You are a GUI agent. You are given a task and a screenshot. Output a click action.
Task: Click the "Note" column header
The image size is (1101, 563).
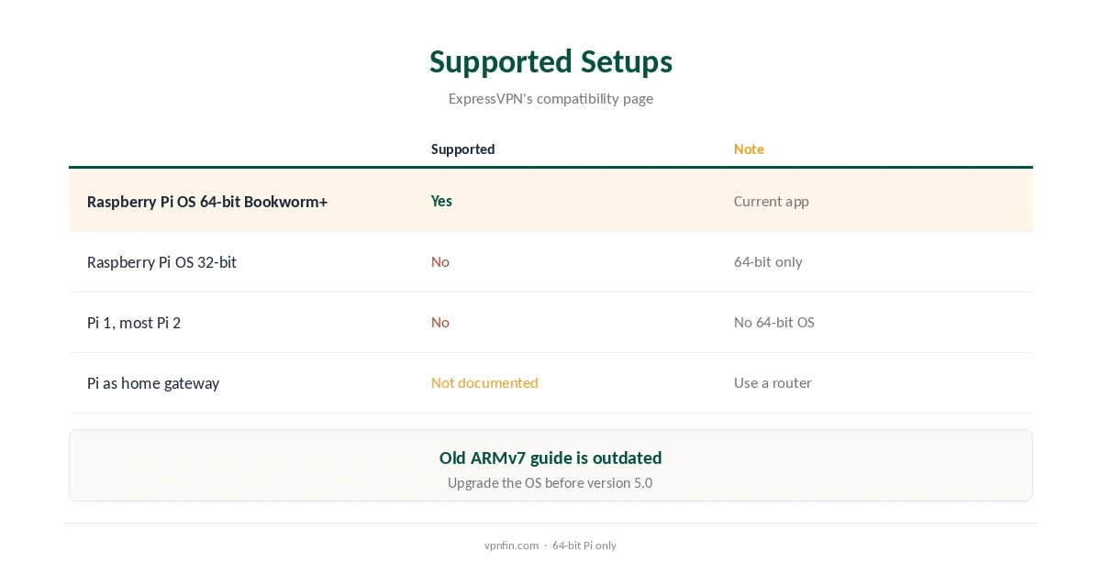[x=749, y=149]
